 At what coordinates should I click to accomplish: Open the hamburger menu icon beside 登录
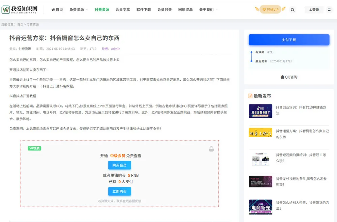[x=329, y=10]
